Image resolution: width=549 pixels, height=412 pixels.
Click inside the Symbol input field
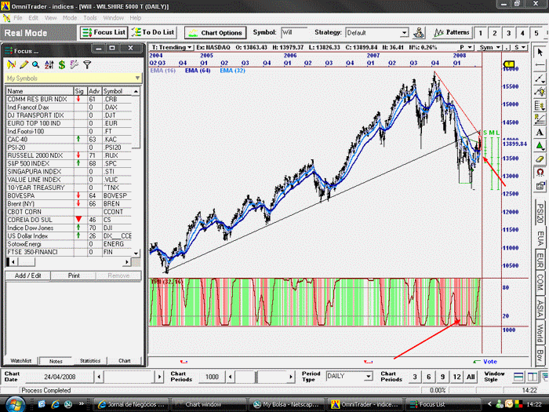pyautogui.click(x=294, y=33)
